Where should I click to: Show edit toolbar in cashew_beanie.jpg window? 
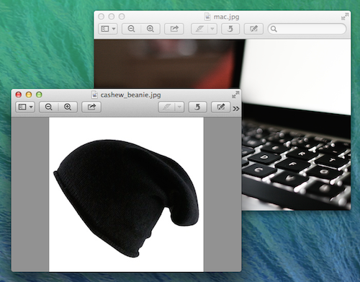(x=220, y=107)
